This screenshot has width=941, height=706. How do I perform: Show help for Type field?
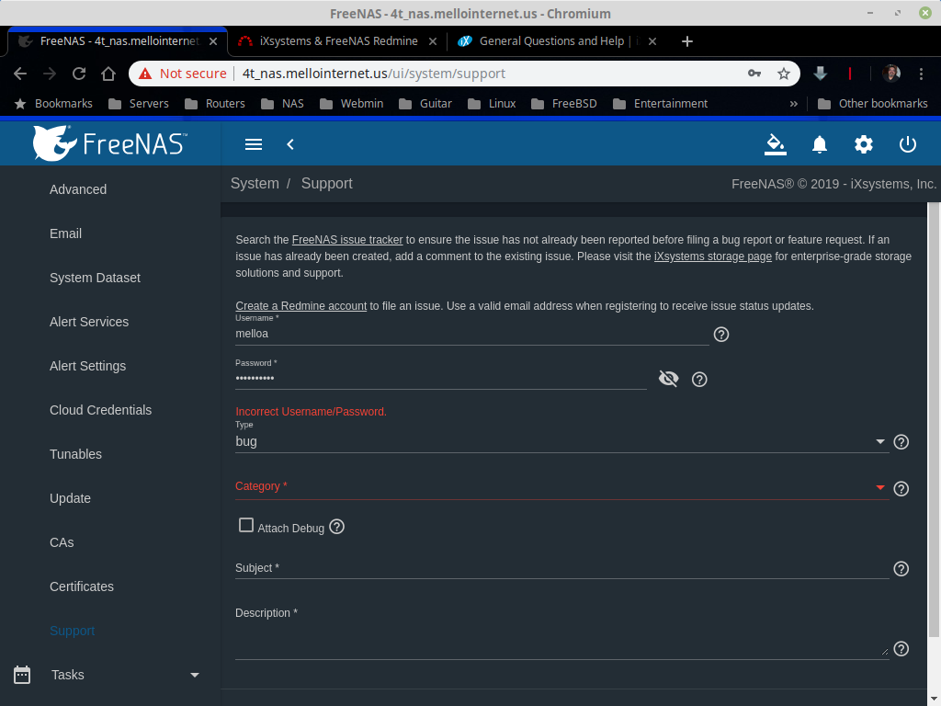901,442
